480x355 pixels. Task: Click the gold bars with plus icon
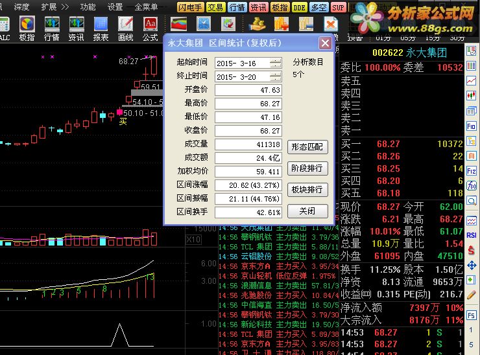pos(282,24)
